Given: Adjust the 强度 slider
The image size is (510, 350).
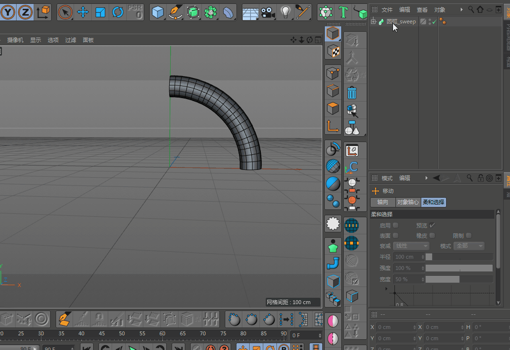Looking at the screenshot, I should pyautogui.click(x=459, y=268).
